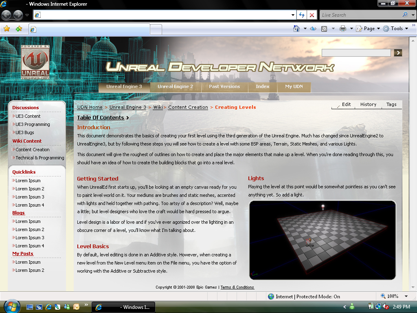The height and width of the screenshot is (313, 417).
Task: Open the recent pages dropdown beside Forward
Action: point(27,15)
